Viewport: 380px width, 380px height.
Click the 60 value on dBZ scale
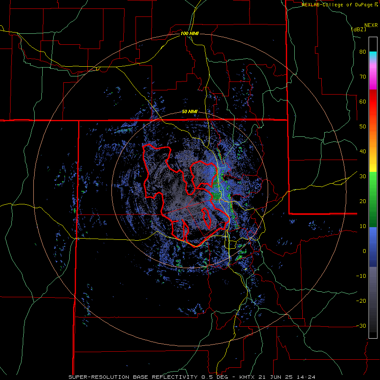pyautogui.click(x=363, y=101)
